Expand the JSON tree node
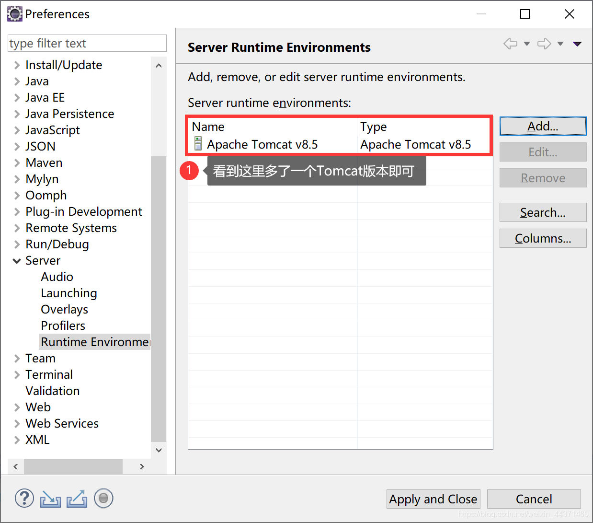 tap(17, 147)
